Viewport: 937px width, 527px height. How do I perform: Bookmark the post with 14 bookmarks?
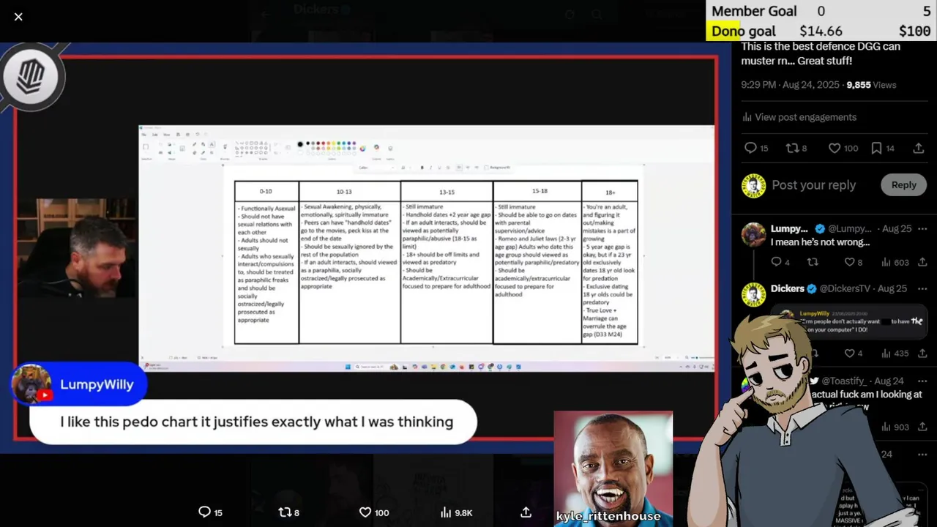pos(876,148)
